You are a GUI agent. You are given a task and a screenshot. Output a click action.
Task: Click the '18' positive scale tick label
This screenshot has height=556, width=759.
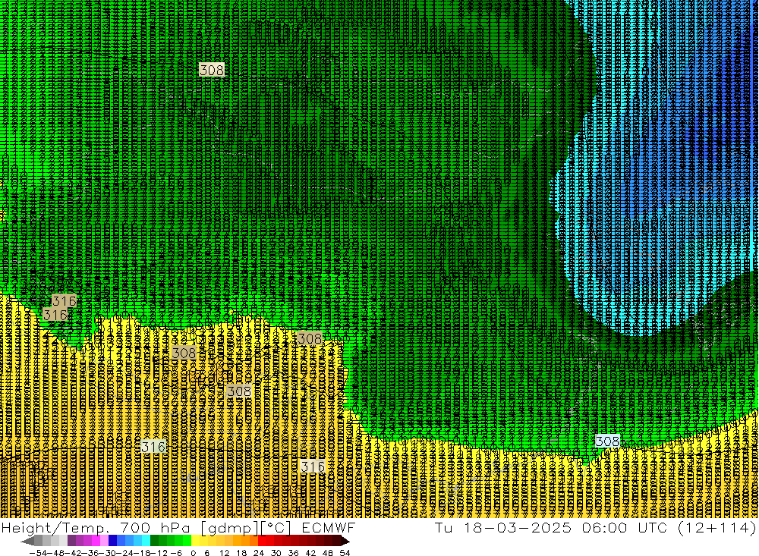(241, 553)
